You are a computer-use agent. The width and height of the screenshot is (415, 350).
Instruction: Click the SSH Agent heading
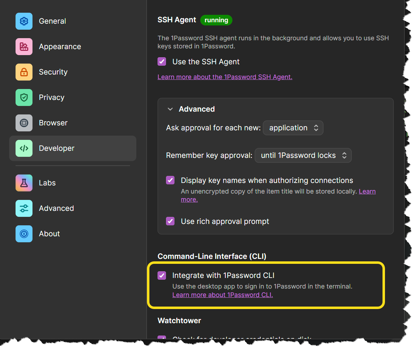click(177, 20)
